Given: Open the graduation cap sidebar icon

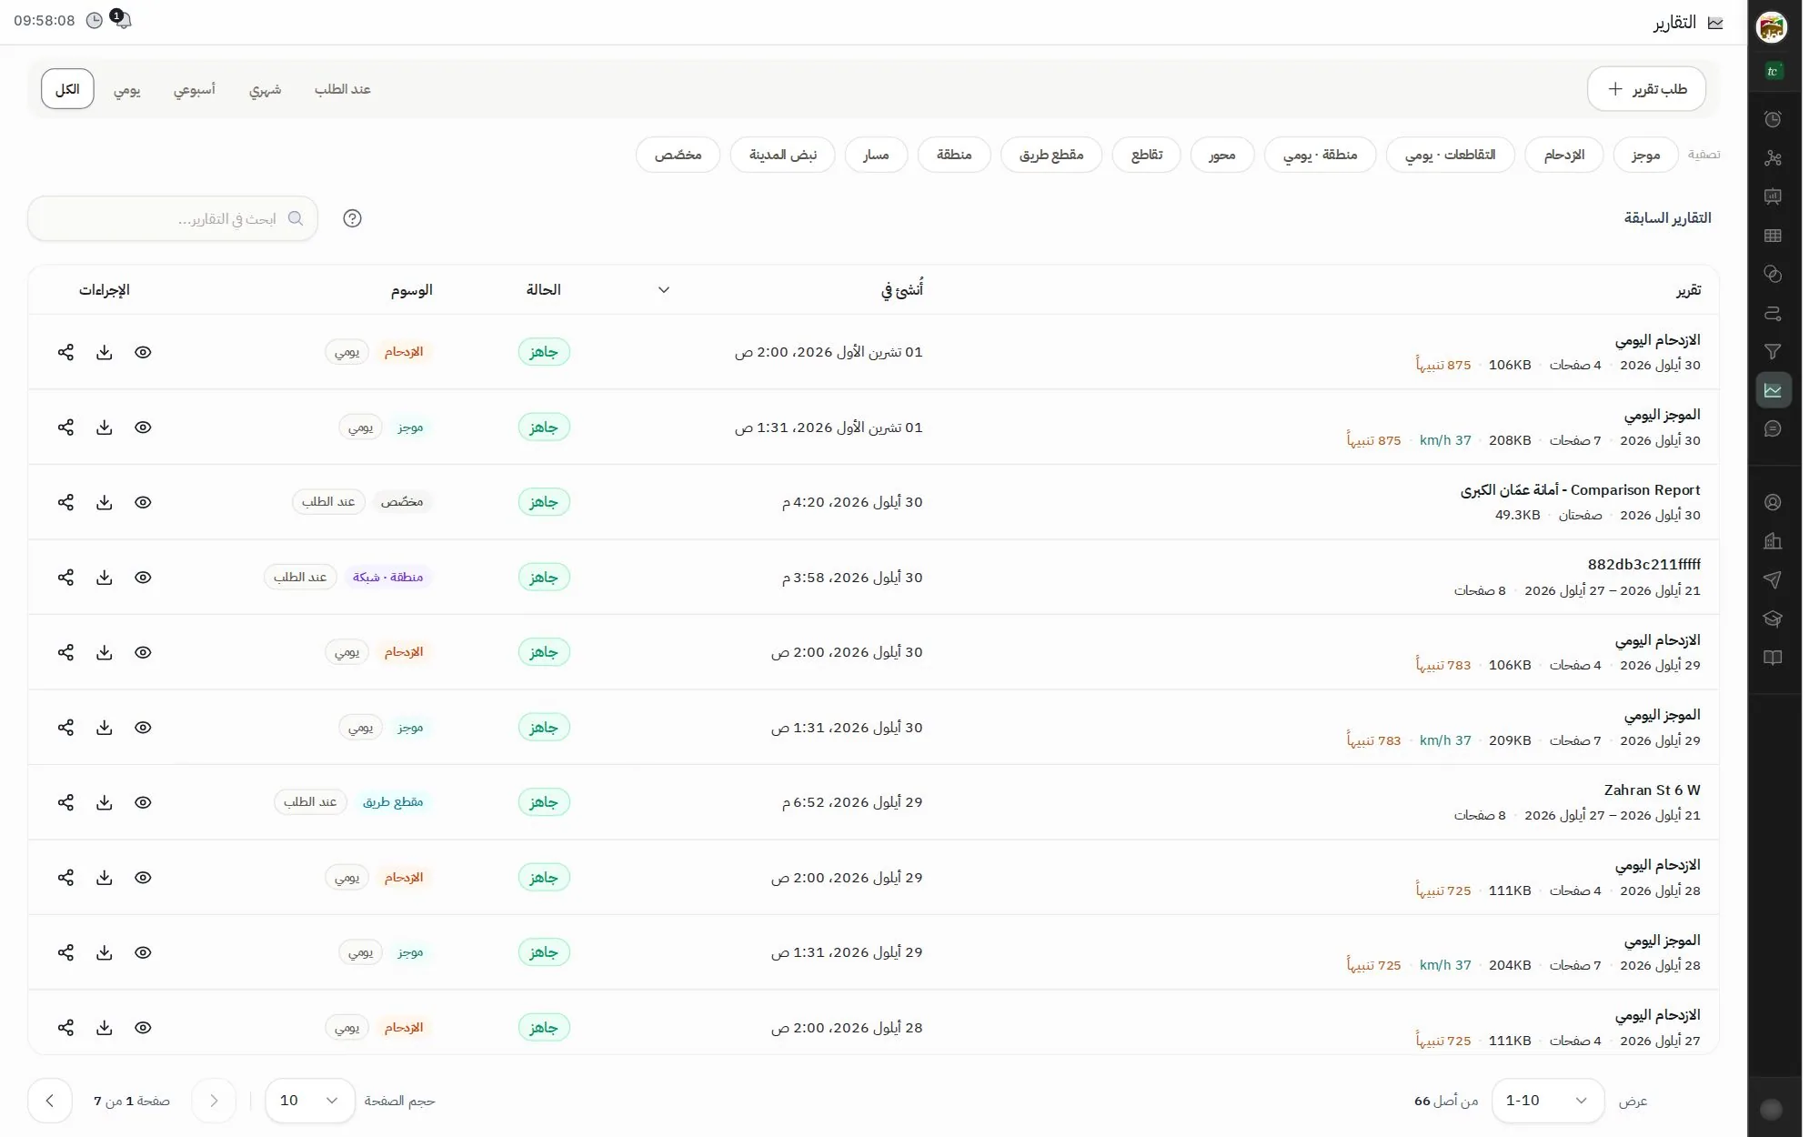Looking at the screenshot, I should point(1773,619).
